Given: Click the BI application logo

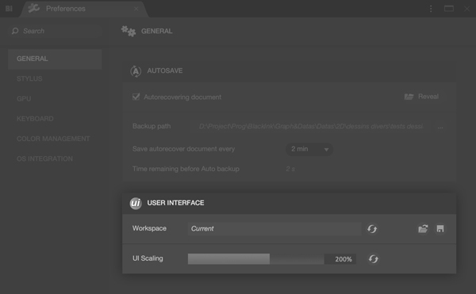Looking at the screenshot, I should [9, 9].
